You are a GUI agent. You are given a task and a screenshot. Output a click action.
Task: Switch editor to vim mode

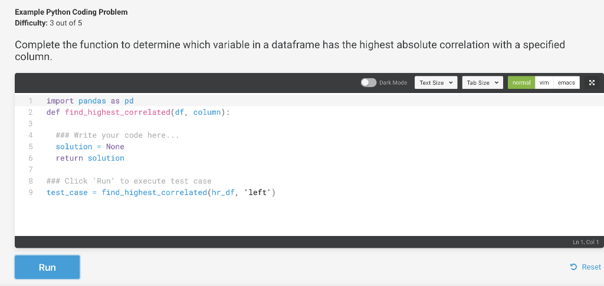pos(544,82)
